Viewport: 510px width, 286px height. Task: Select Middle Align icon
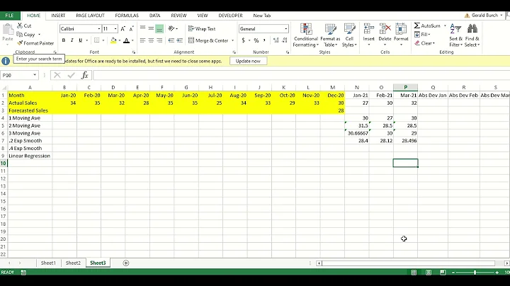click(x=151, y=28)
